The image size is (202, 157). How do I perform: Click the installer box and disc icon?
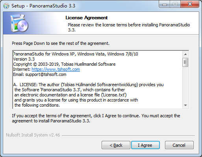[x=19, y=23]
